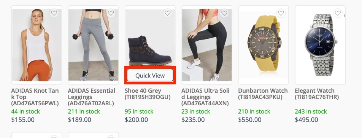Click Elegant Watch product name
This screenshot has width=362, height=138.
[x=317, y=94]
